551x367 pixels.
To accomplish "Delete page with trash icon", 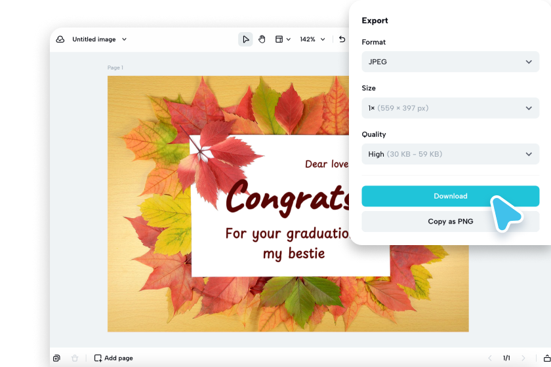I will 75,358.
